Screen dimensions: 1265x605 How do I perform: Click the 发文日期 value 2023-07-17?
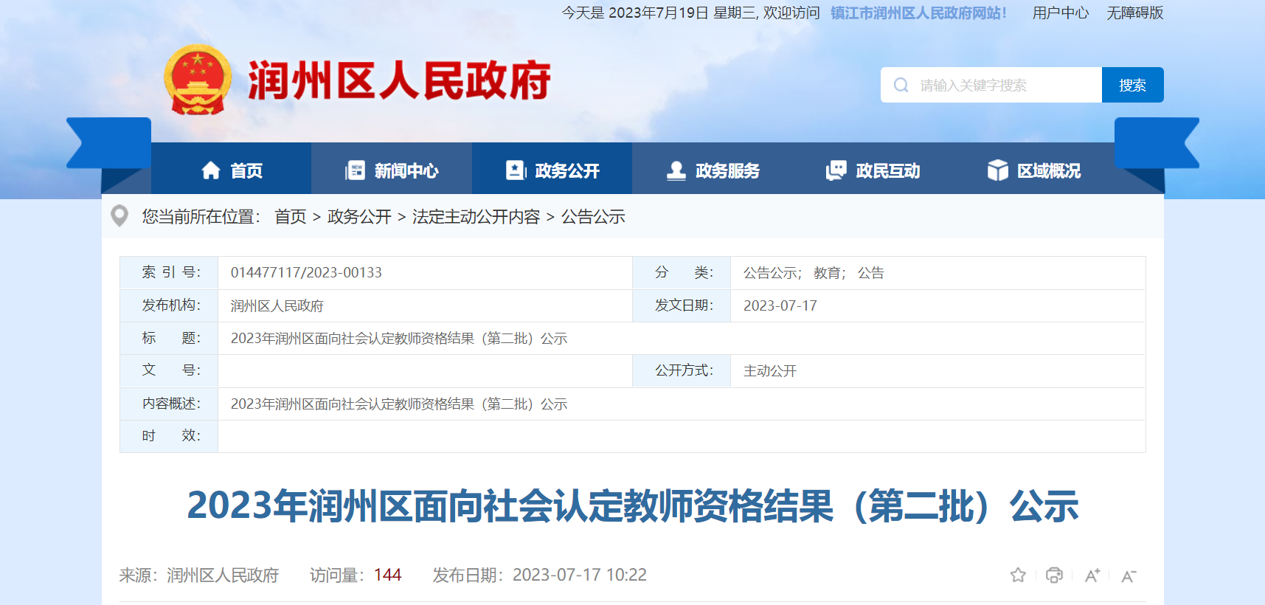pyautogui.click(x=780, y=305)
